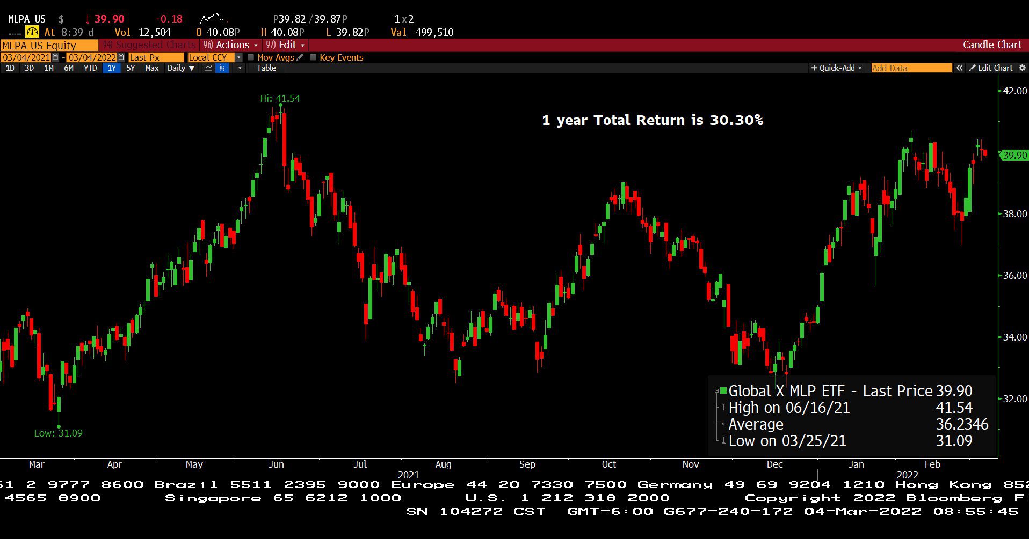Click the MLPA US Equity security field
Viewport: 1029px width, 539px height.
pos(49,46)
